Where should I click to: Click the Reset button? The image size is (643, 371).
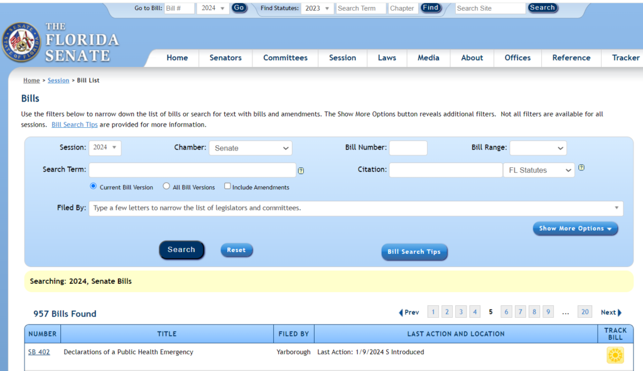[x=236, y=250]
